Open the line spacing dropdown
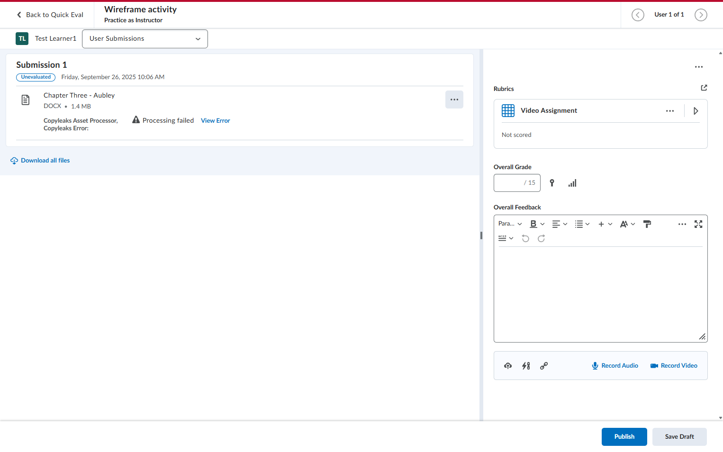Viewport: 723px width, 452px height. point(506,238)
